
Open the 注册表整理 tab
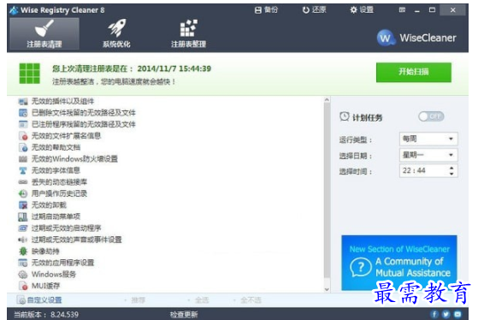(x=188, y=33)
